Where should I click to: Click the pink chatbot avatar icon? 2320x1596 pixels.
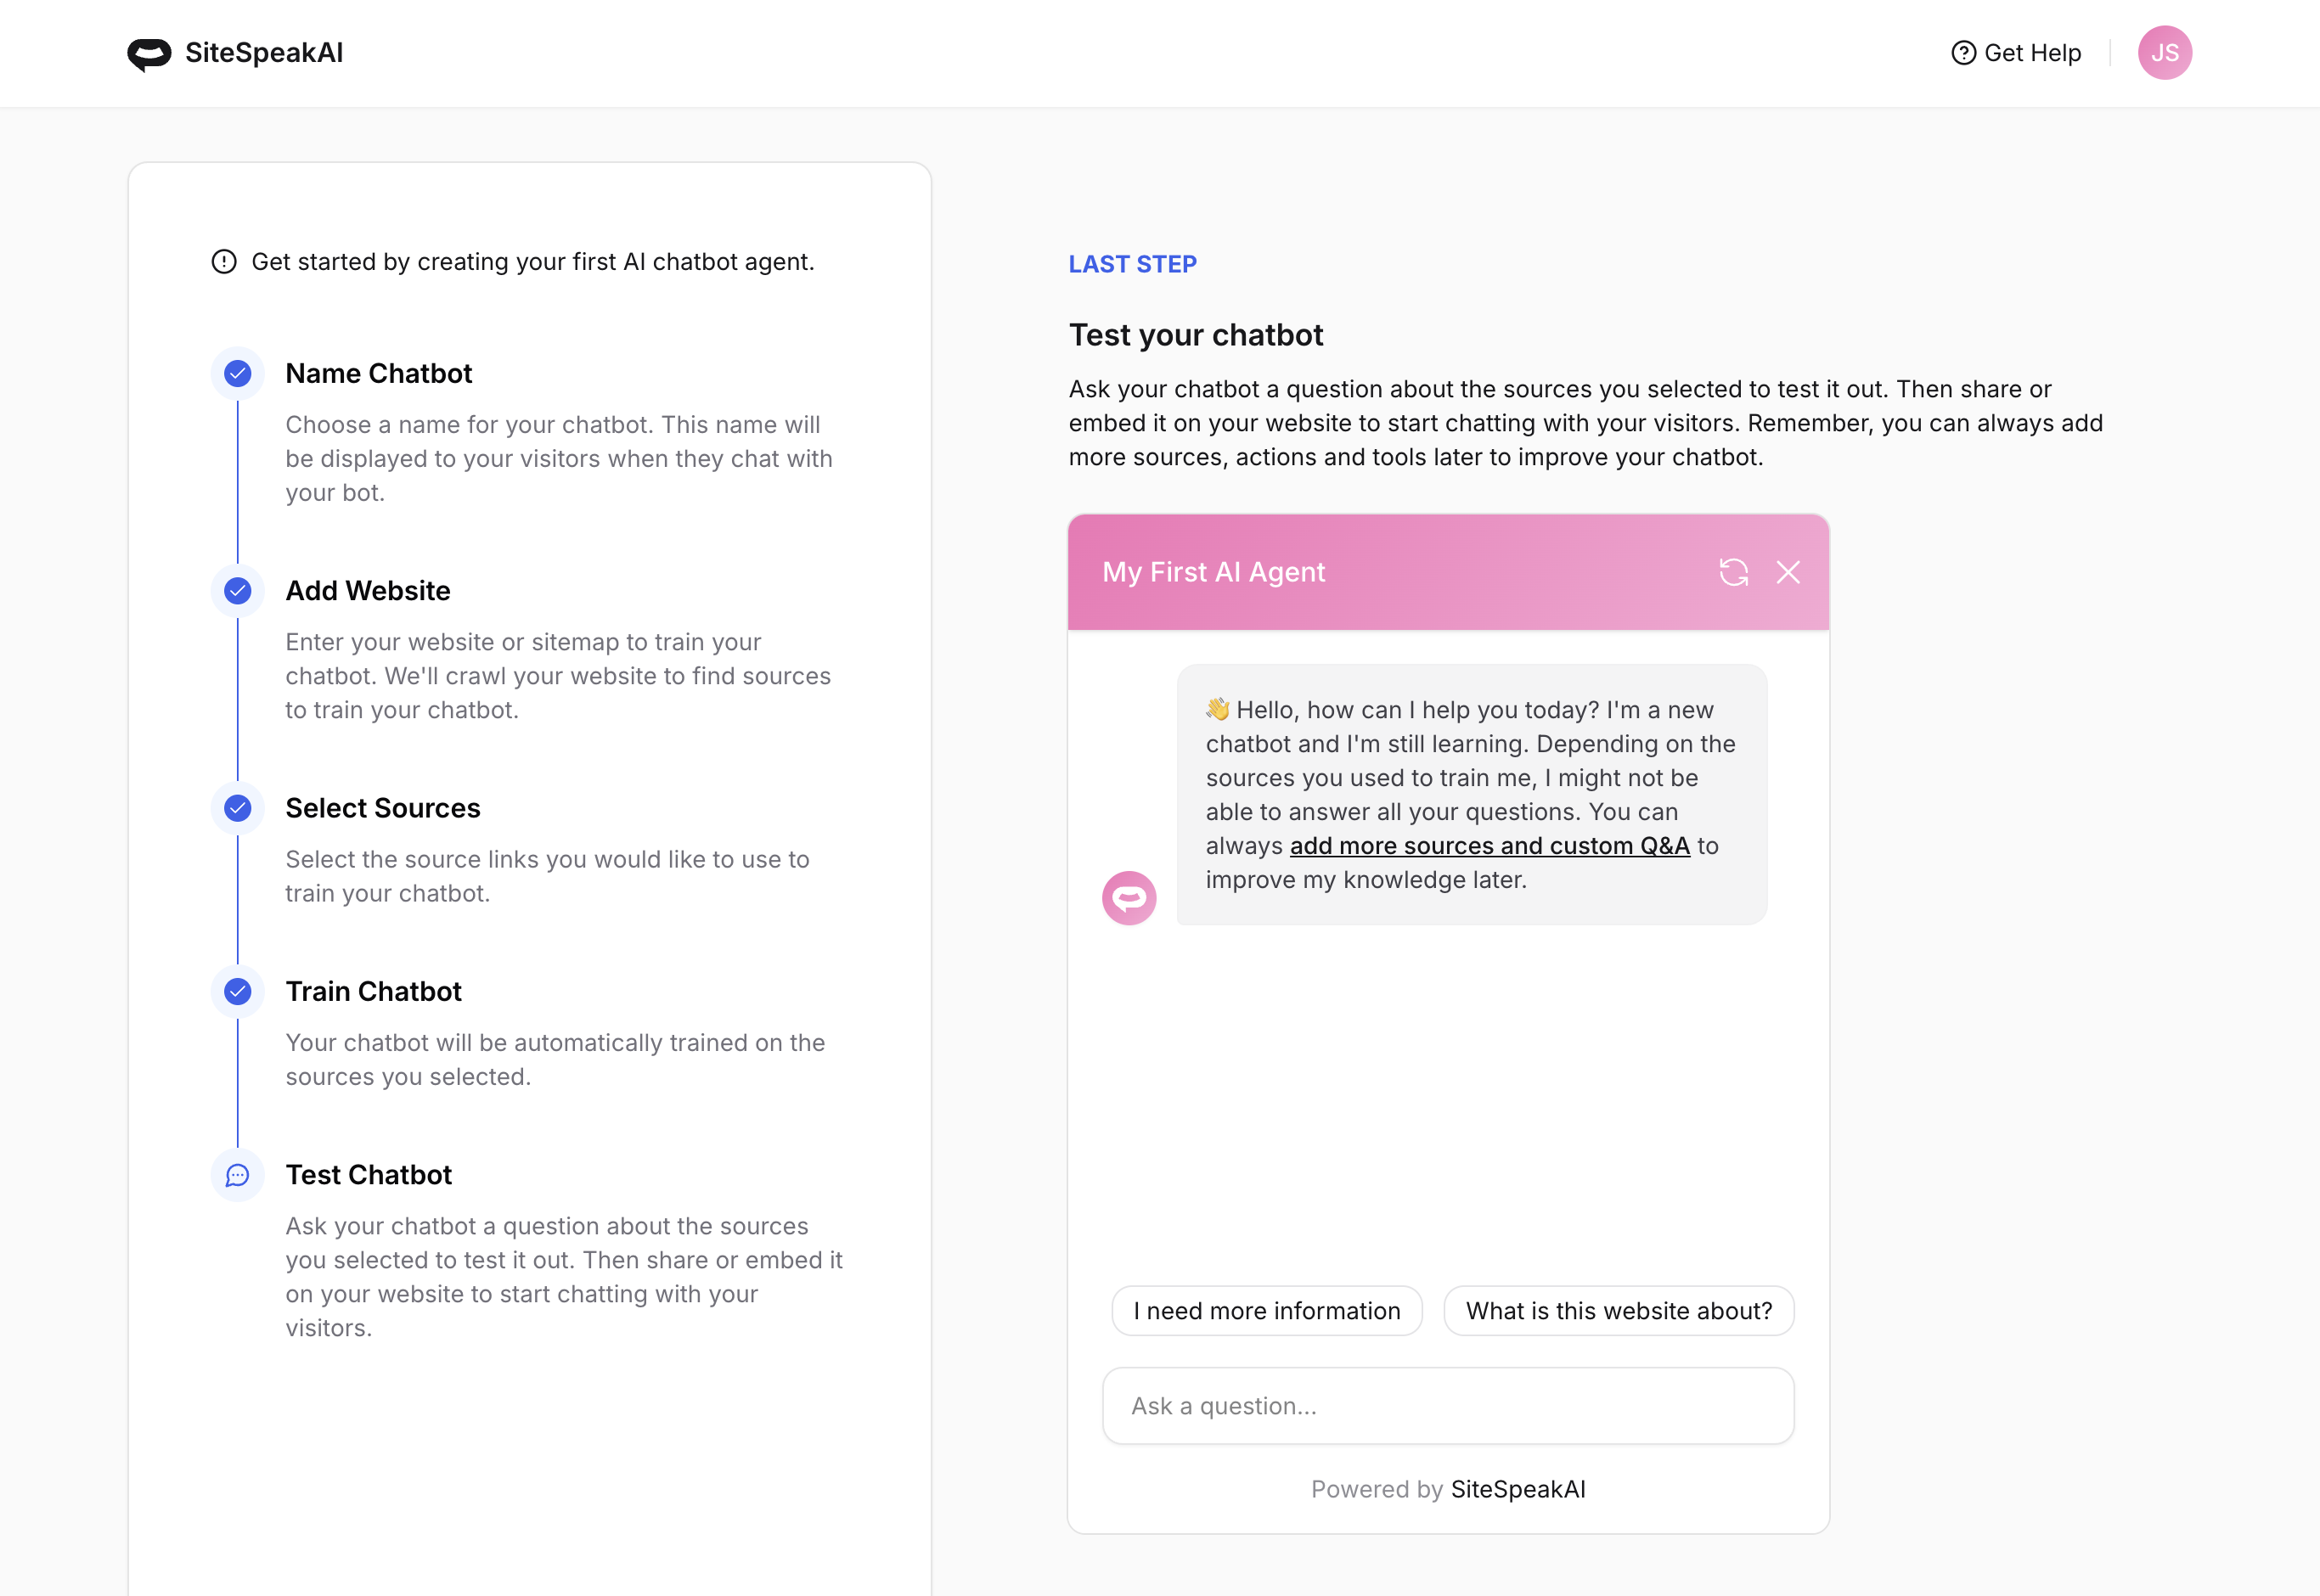tap(1129, 898)
